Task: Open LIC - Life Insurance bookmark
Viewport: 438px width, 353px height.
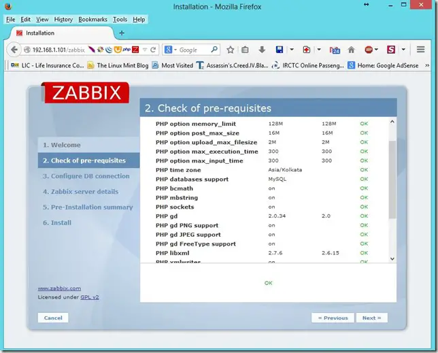Action: [x=47, y=65]
